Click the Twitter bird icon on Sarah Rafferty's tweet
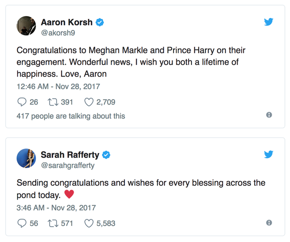This screenshot has height=242, width=290. 269,154
